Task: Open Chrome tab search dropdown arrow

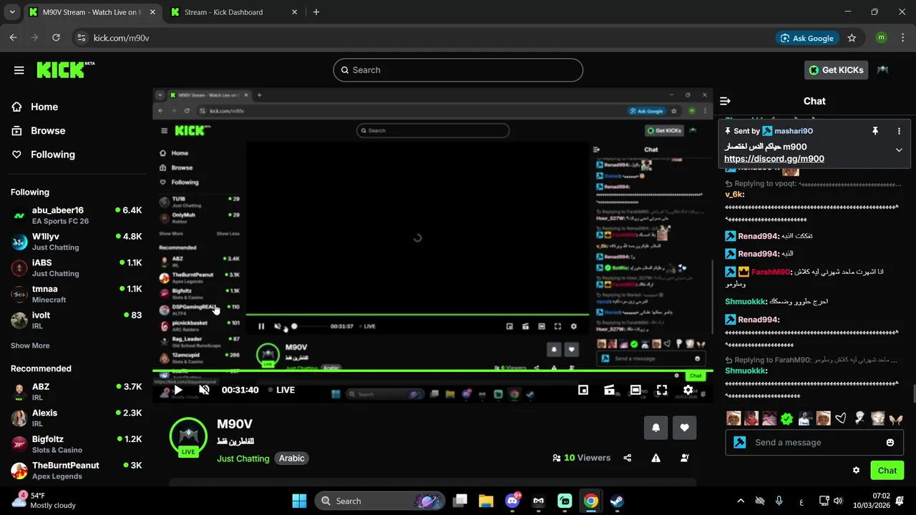Action: coord(11,12)
